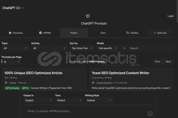Screen dimensions: 178x118
Task: Click the send arrow button
Action: tap(150, 113)
